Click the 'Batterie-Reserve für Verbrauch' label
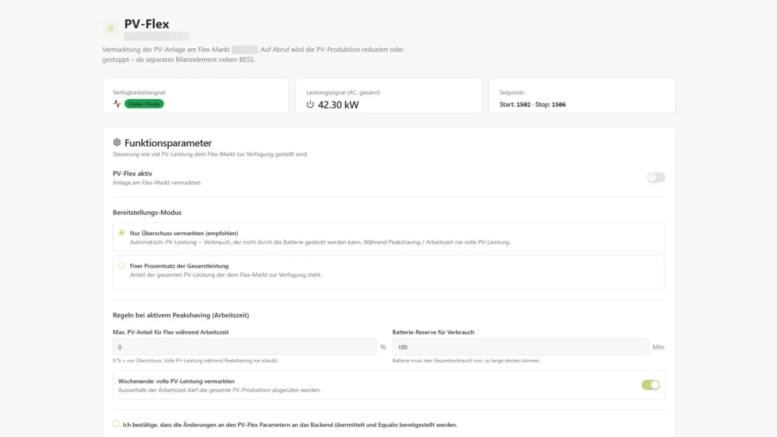777x437 pixels. 433,332
